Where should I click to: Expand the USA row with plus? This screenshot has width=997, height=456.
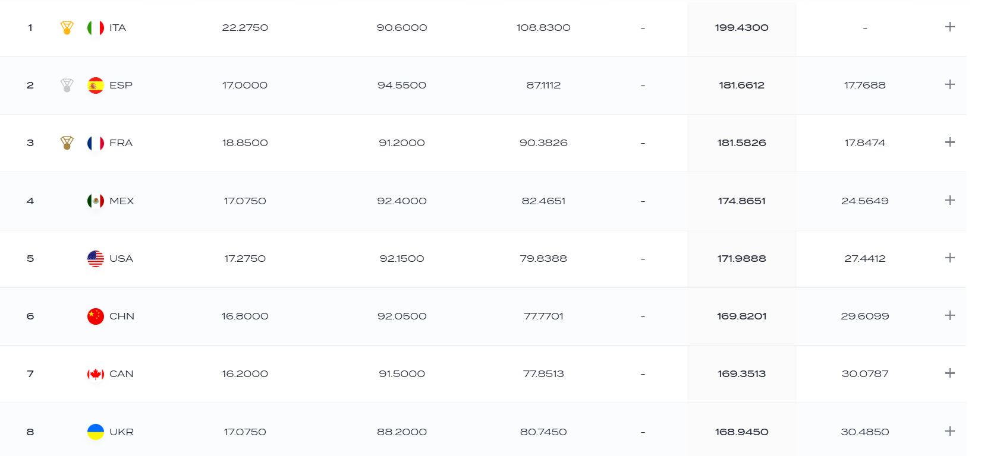point(950,258)
